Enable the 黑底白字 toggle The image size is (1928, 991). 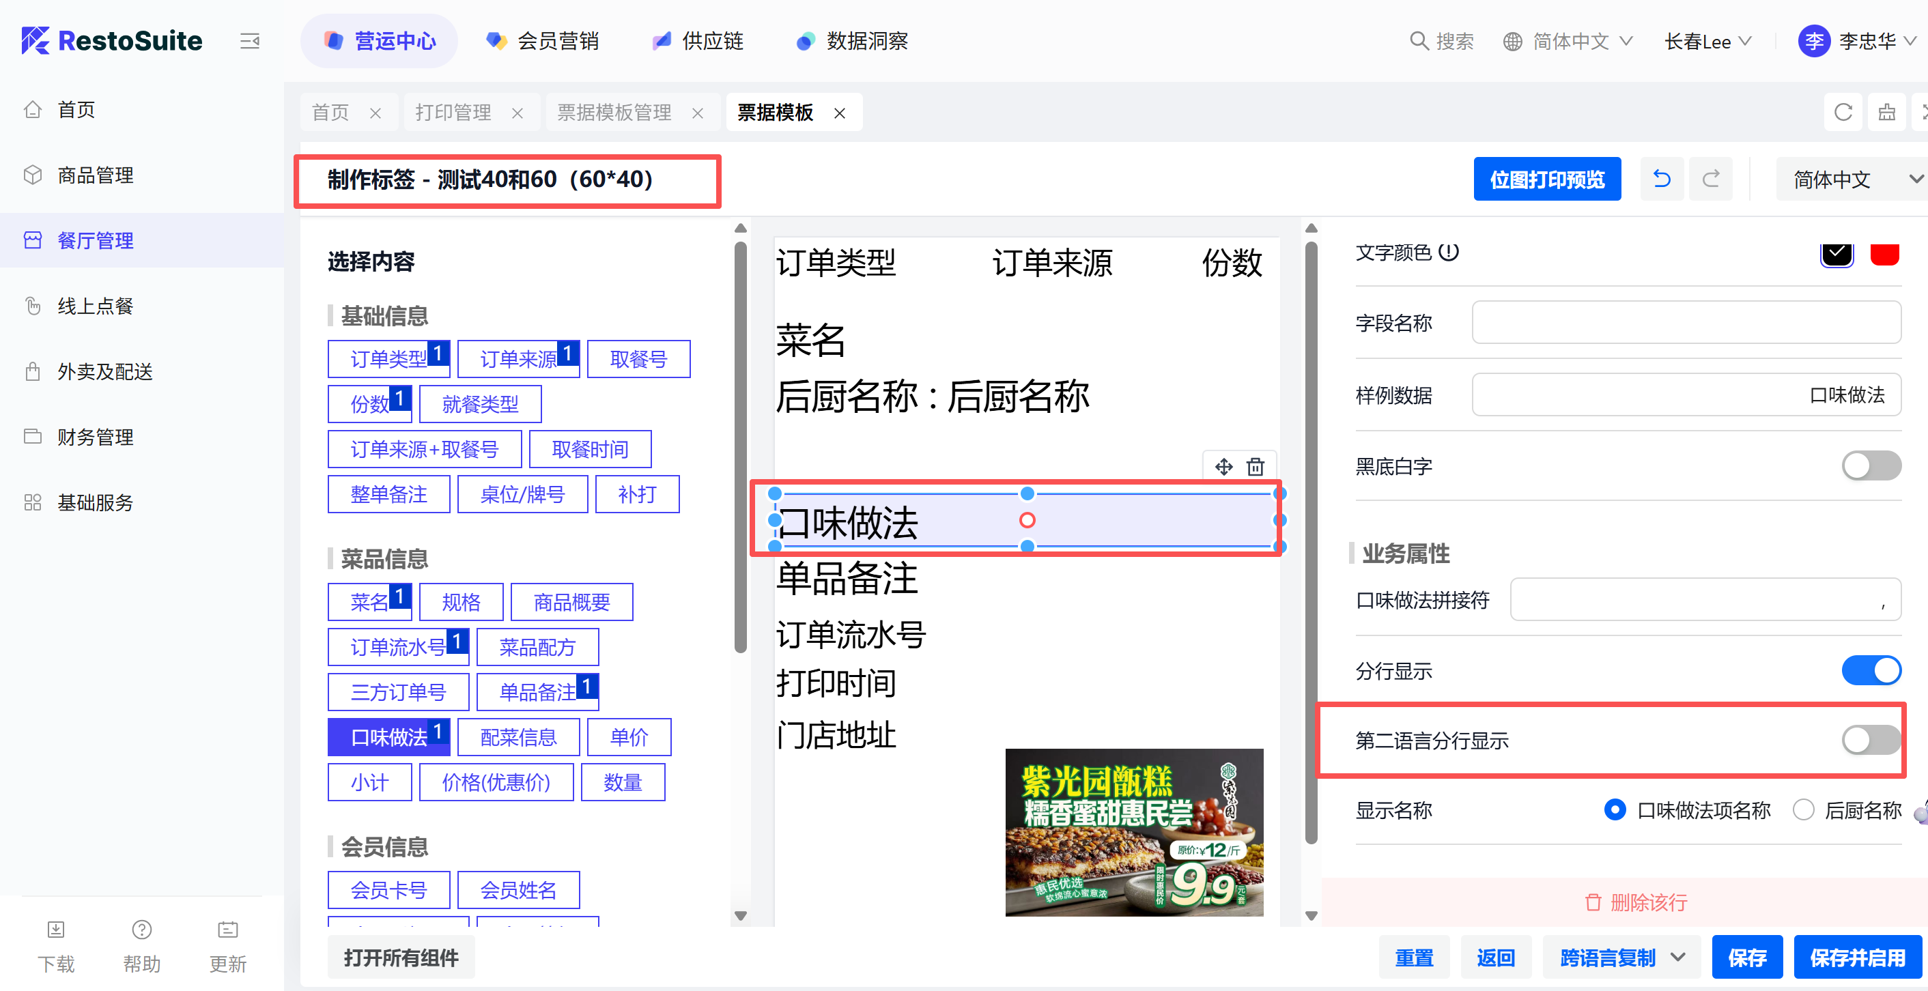1871,465
